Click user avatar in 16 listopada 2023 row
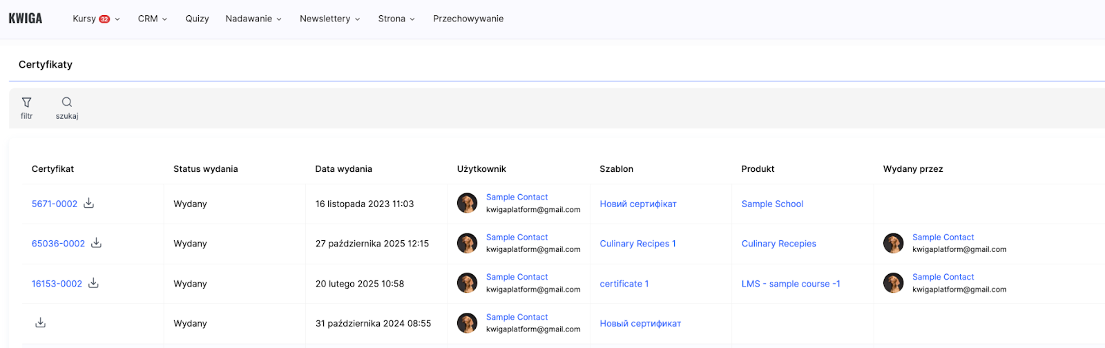Image resolution: width=1105 pixels, height=348 pixels. (x=468, y=203)
